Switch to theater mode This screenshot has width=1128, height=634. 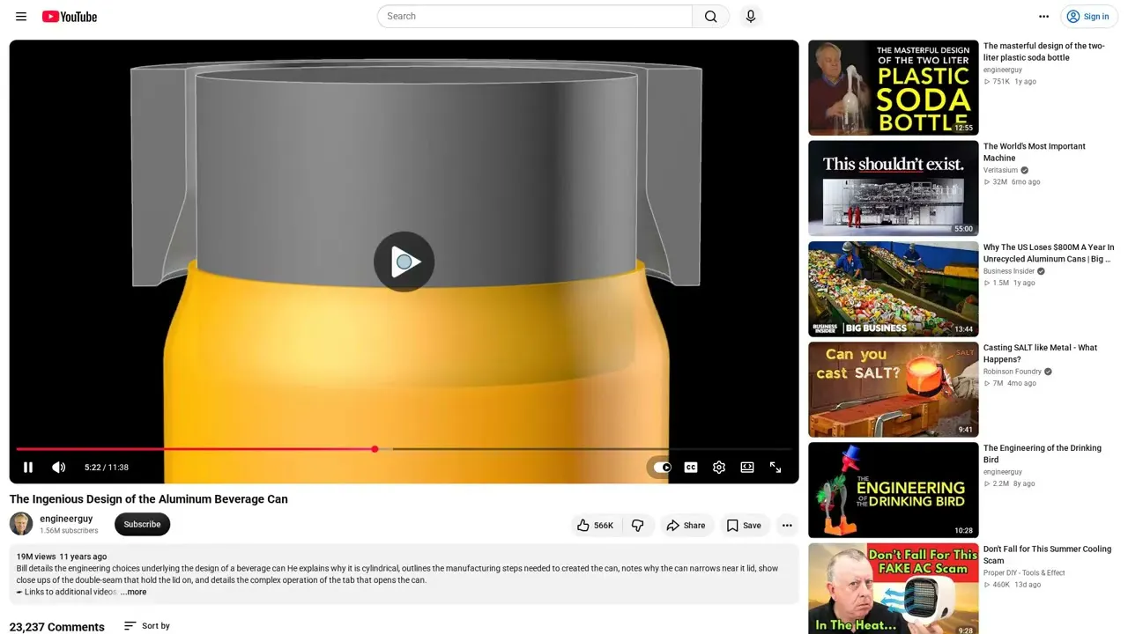tap(747, 468)
